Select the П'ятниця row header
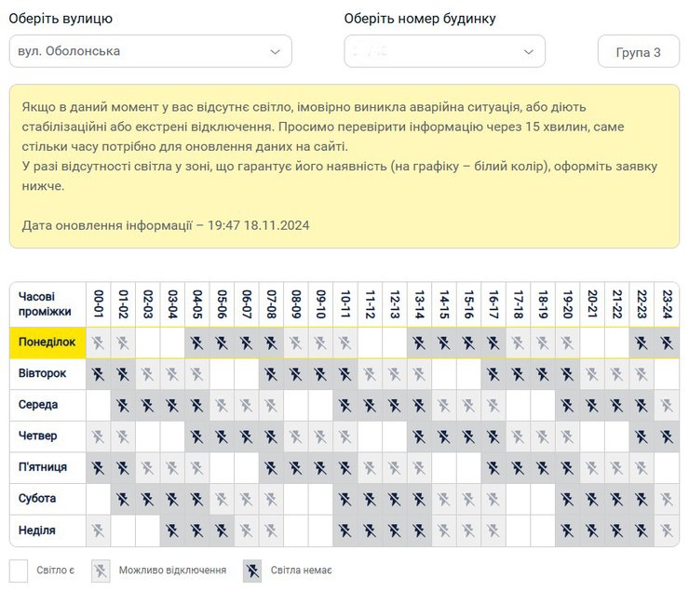The width and height of the screenshot is (689, 591). [47, 467]
